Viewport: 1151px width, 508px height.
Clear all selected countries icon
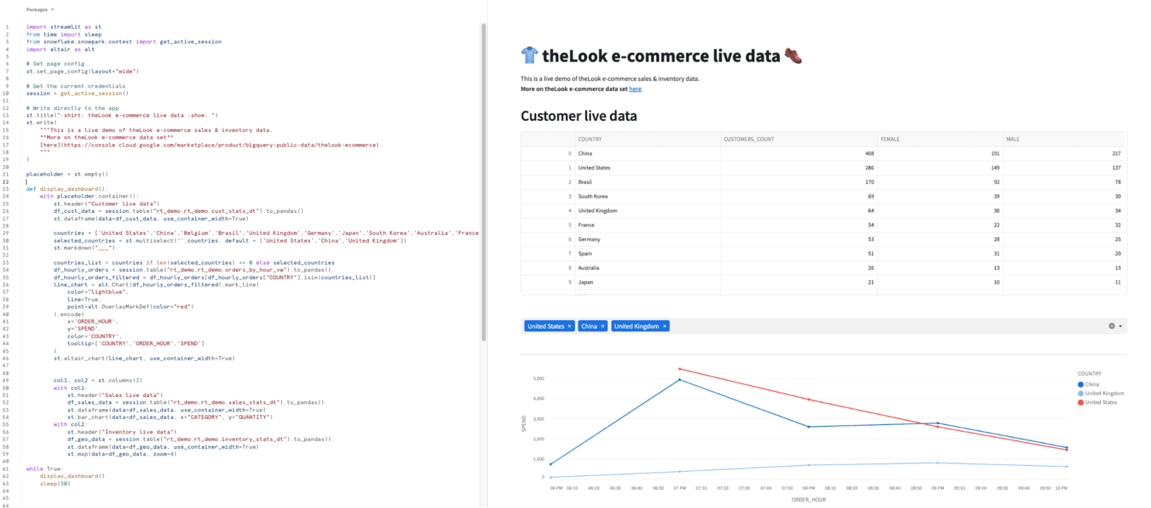coord(1111,326)
